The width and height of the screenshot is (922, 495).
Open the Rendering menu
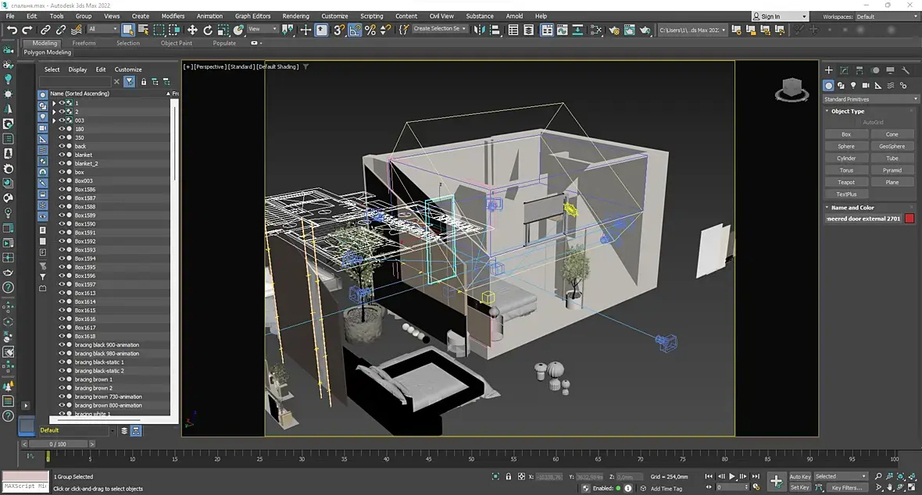[295, 16]
